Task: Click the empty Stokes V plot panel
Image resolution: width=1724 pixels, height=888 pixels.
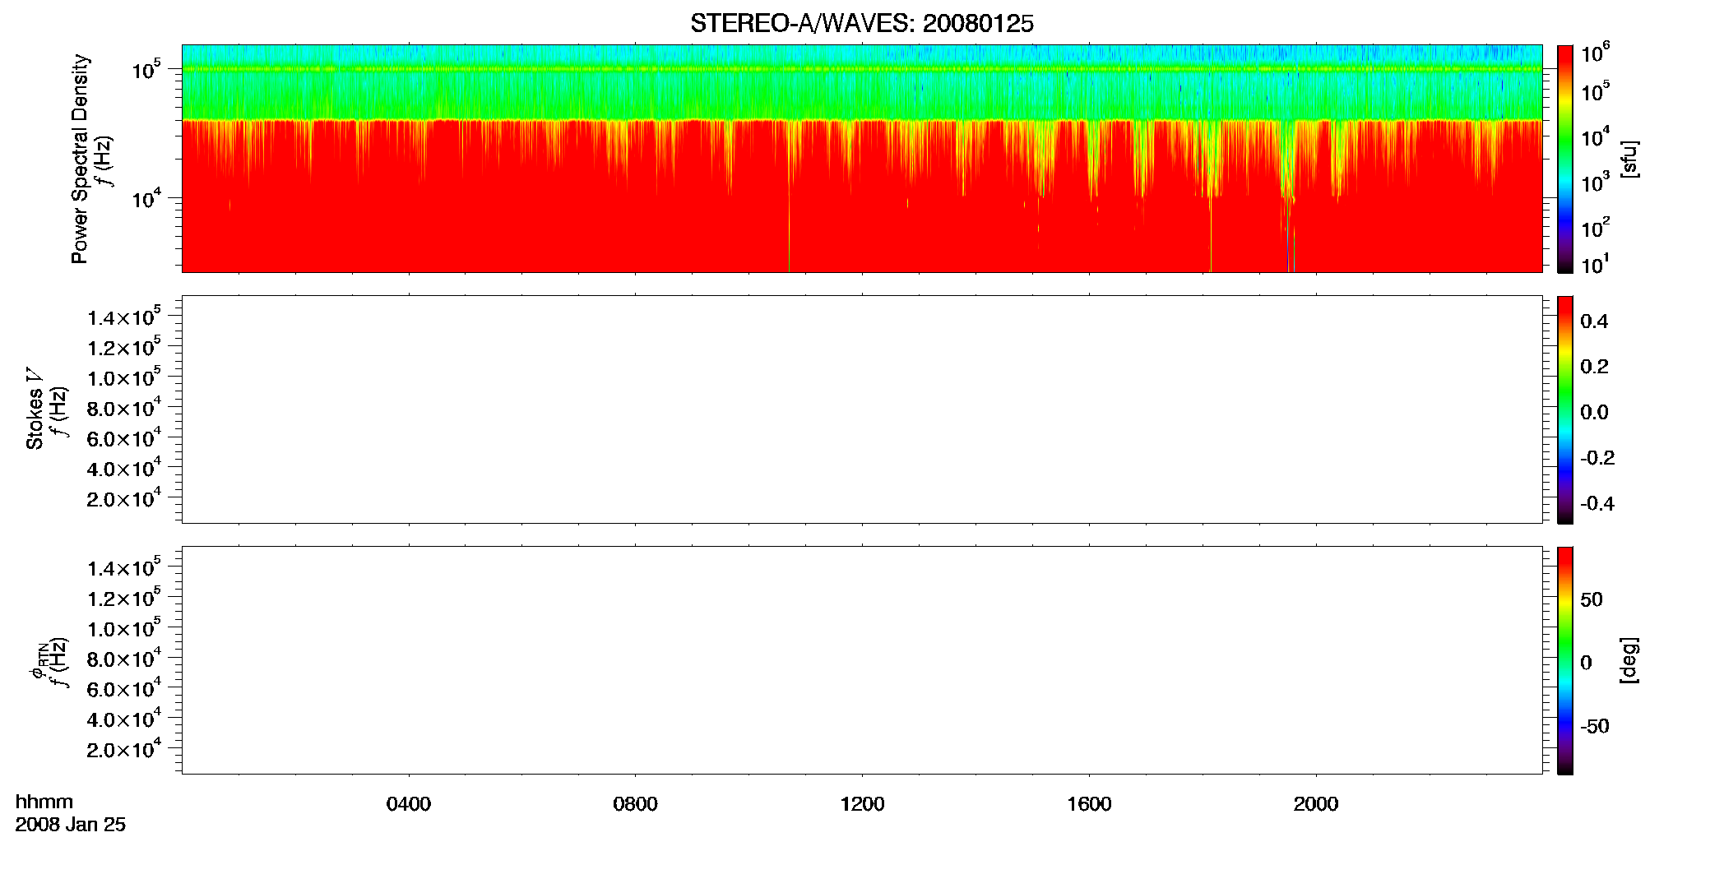Action: (862, 409)
